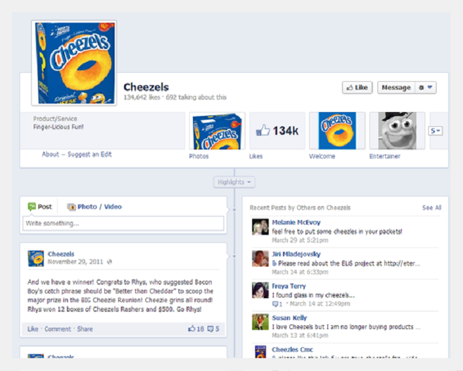Click the About link
Viewport: 463px width, 371px height.
click(51, 155)
